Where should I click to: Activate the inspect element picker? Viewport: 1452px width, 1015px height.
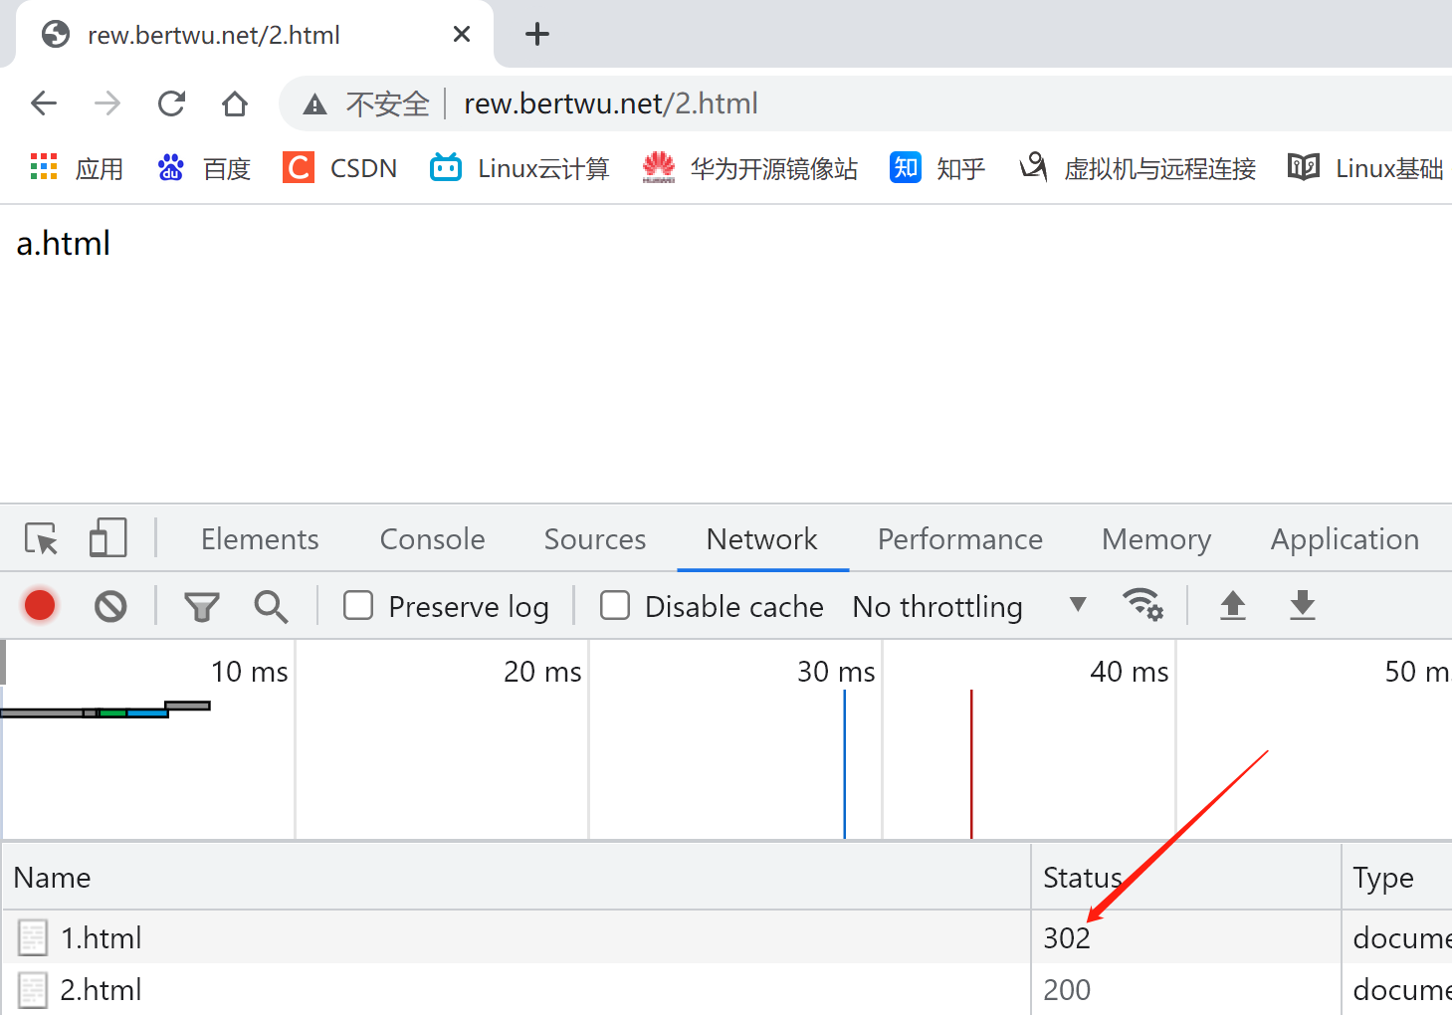coord(42,538)
